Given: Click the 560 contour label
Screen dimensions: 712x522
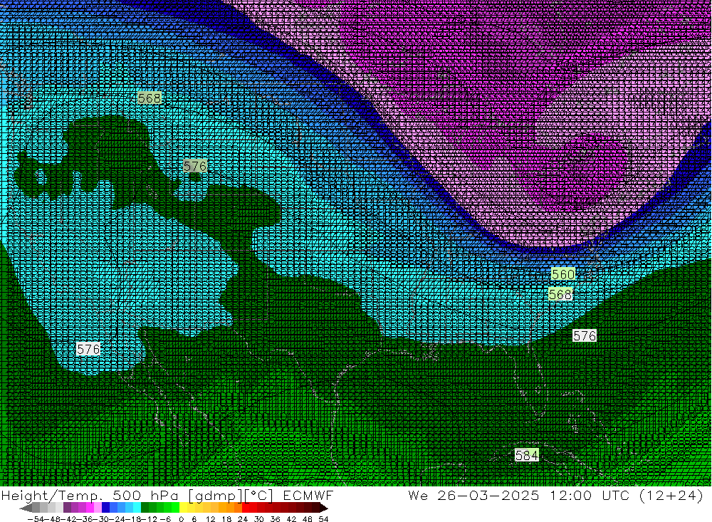Looking at the screenshot, I should [563, 274].
